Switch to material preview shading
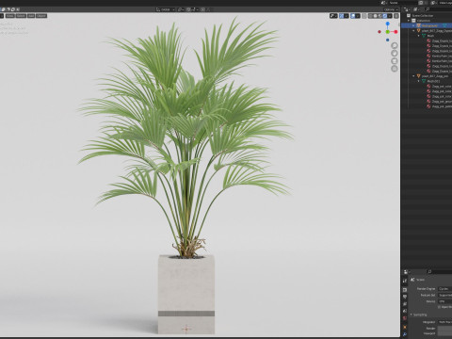This screenshot has width=452, height=339. click(x=380, y=16)
